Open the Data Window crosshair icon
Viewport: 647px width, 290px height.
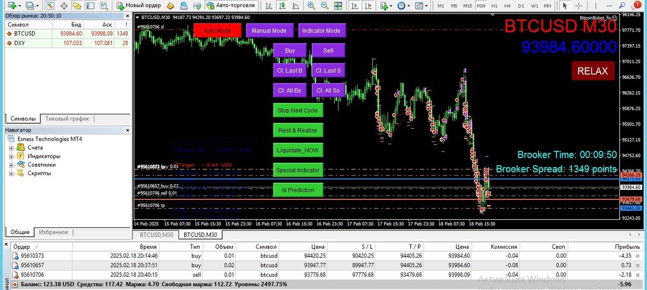click(x=64, y=6)
